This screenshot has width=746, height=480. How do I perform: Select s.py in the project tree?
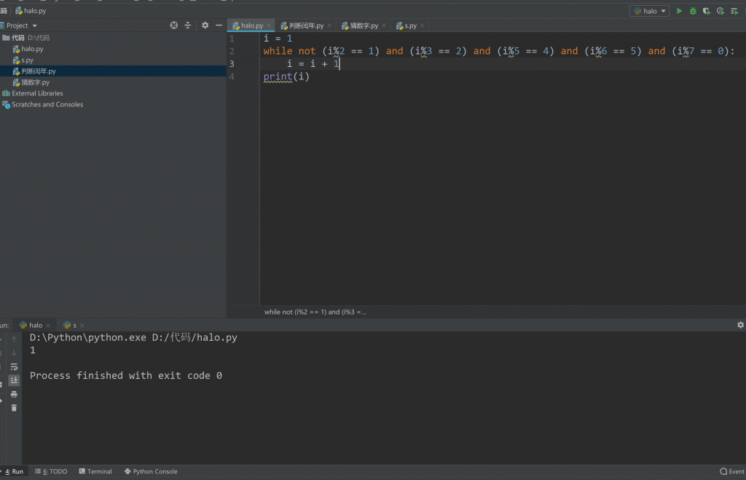27,60
